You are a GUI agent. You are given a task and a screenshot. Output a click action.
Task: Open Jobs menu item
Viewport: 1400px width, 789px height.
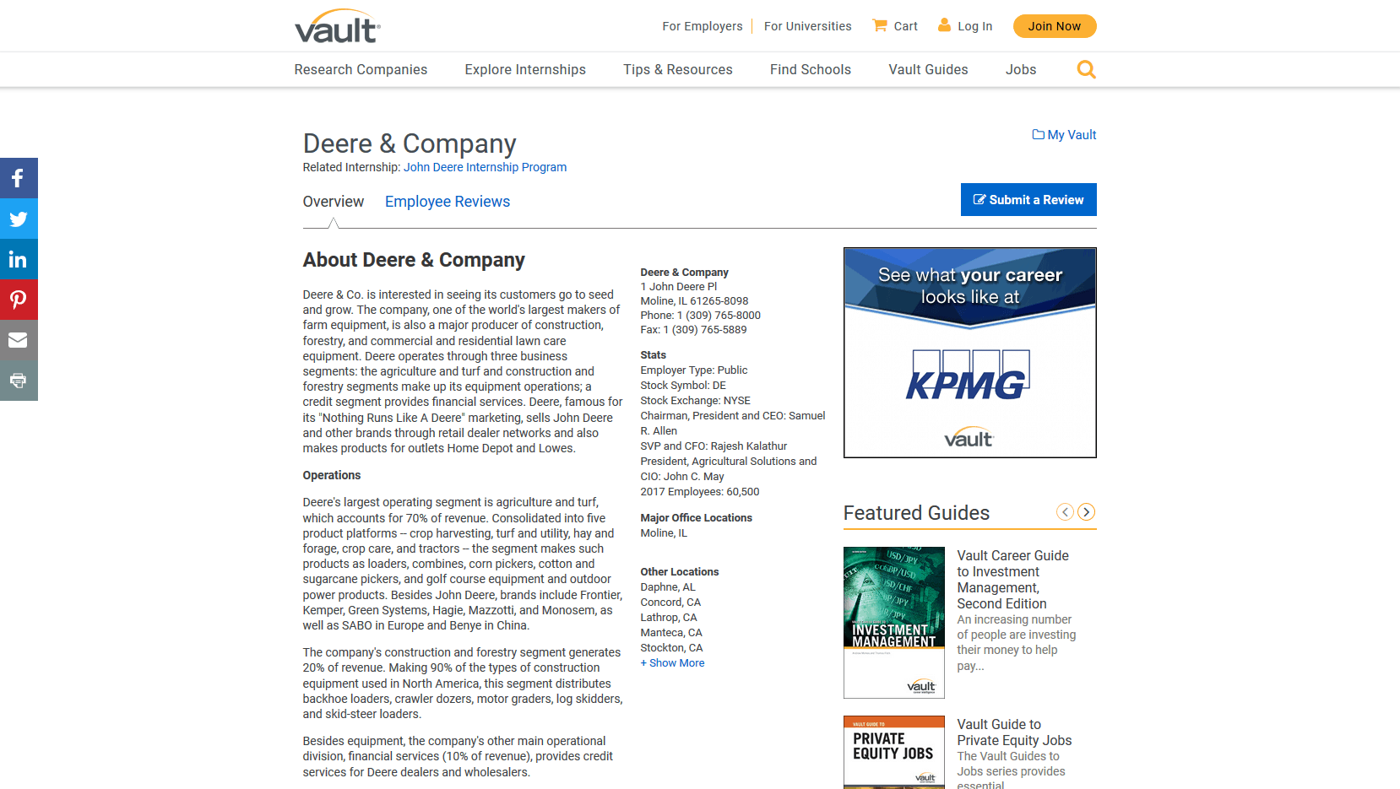[x=1021, y=70]
